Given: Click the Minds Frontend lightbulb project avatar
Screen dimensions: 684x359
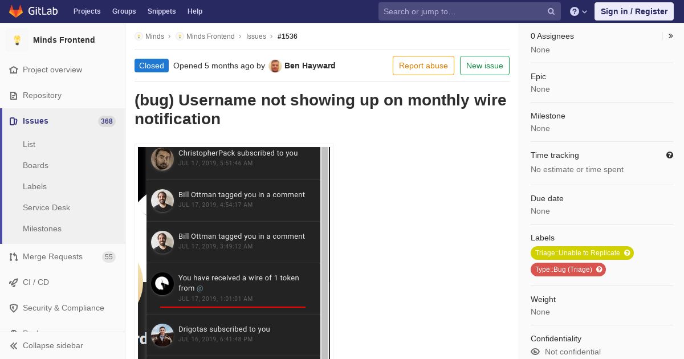Looking at the screenshot, I should coord(17,40).
